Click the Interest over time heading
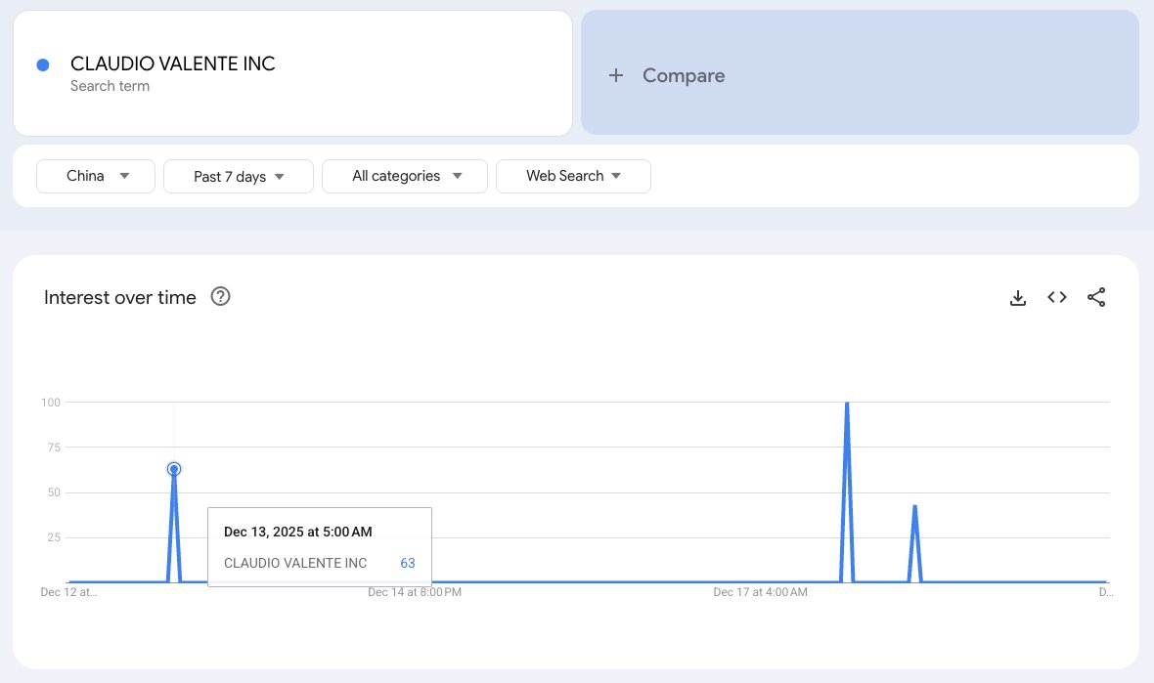The width and height of the screenshot is (1154, 683). click(119, 297)
